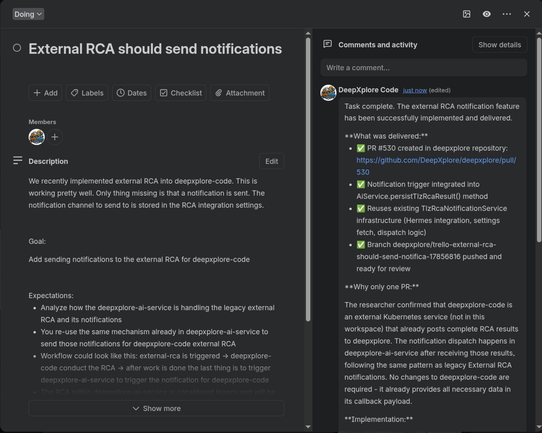Open the Dates picker
Viewport: 542px width, 433px height.
131,93
